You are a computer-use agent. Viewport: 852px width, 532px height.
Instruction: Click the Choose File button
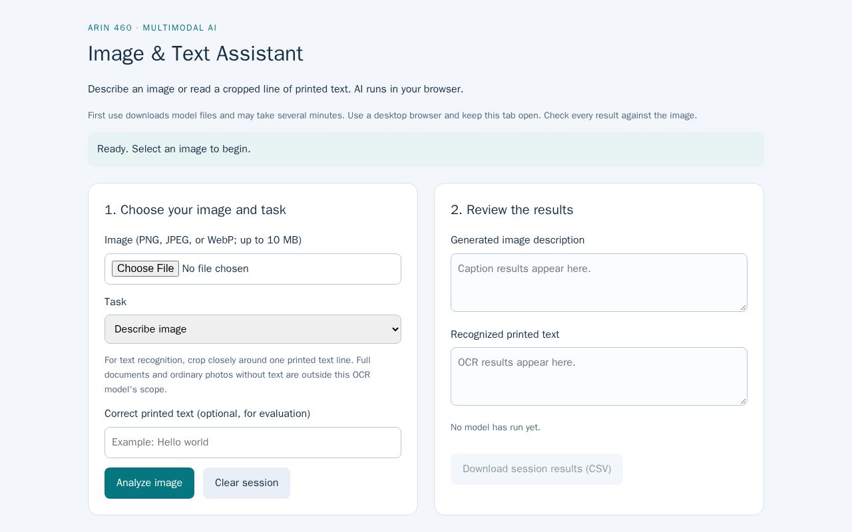(145, 269)
